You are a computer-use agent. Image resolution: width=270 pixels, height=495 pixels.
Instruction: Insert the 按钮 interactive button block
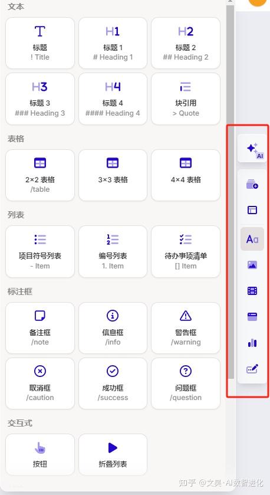pos(40,455)
